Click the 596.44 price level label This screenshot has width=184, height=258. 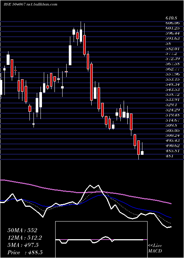click(173, 33)
